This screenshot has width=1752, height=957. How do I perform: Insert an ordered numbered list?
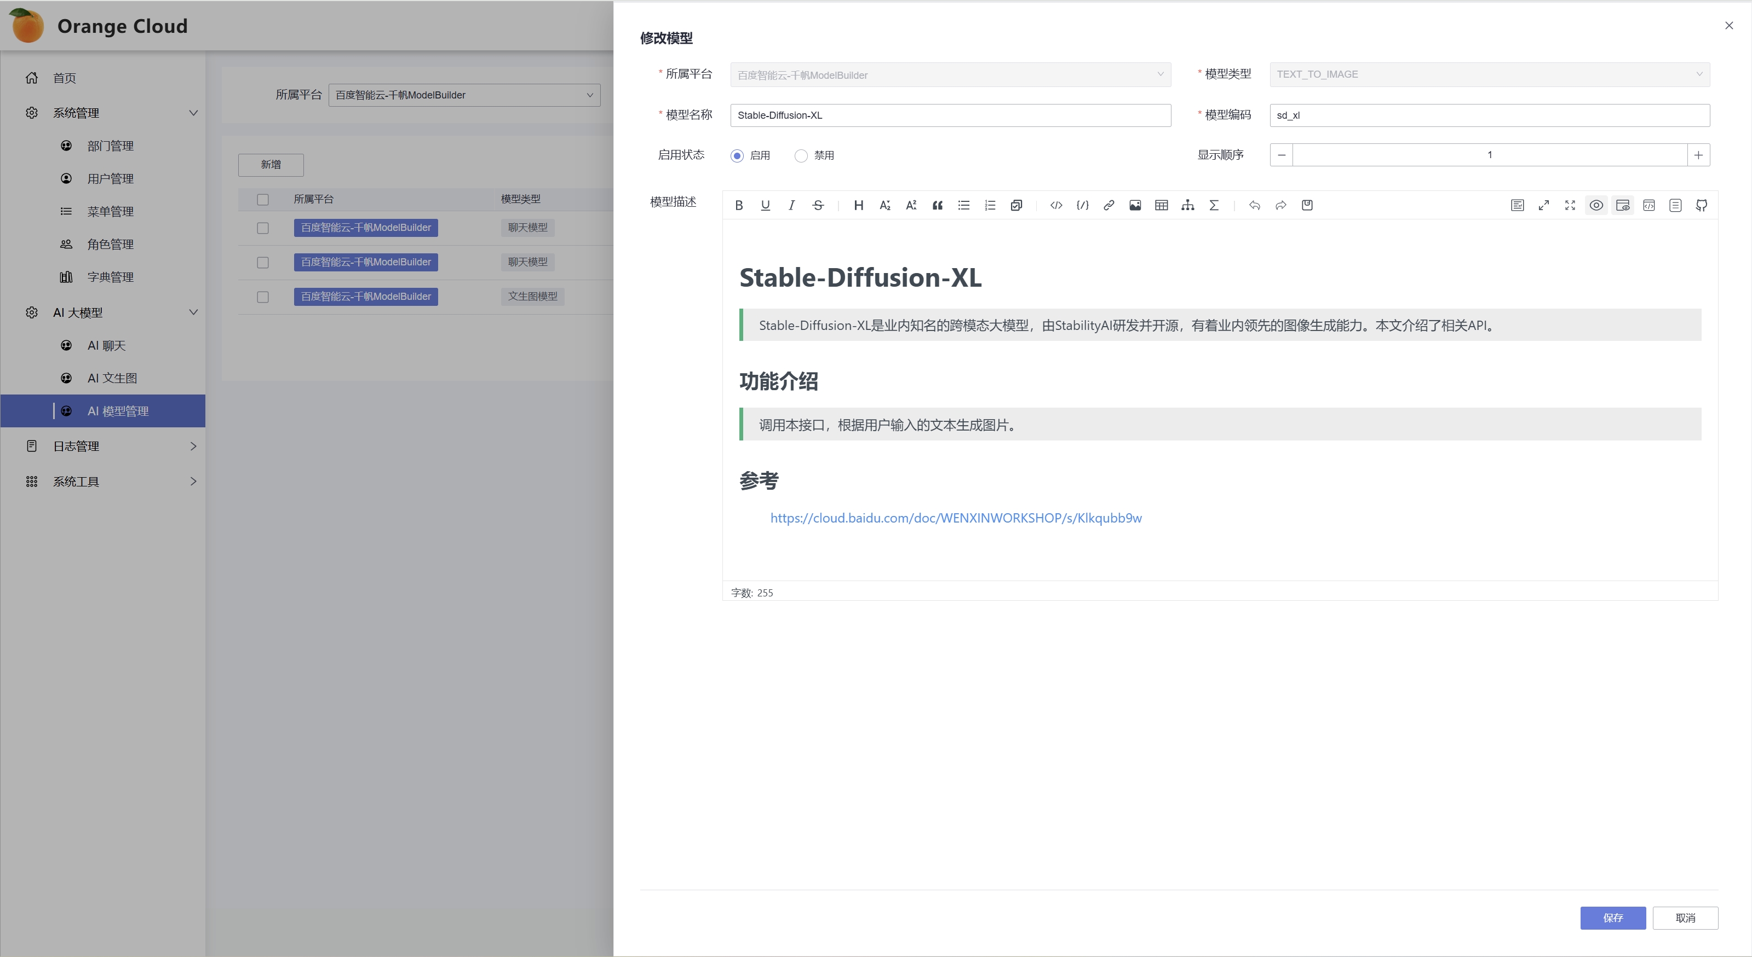(x=990, y=205)
